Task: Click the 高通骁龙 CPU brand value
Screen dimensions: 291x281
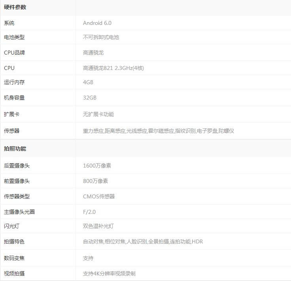Action: point(93,53)
